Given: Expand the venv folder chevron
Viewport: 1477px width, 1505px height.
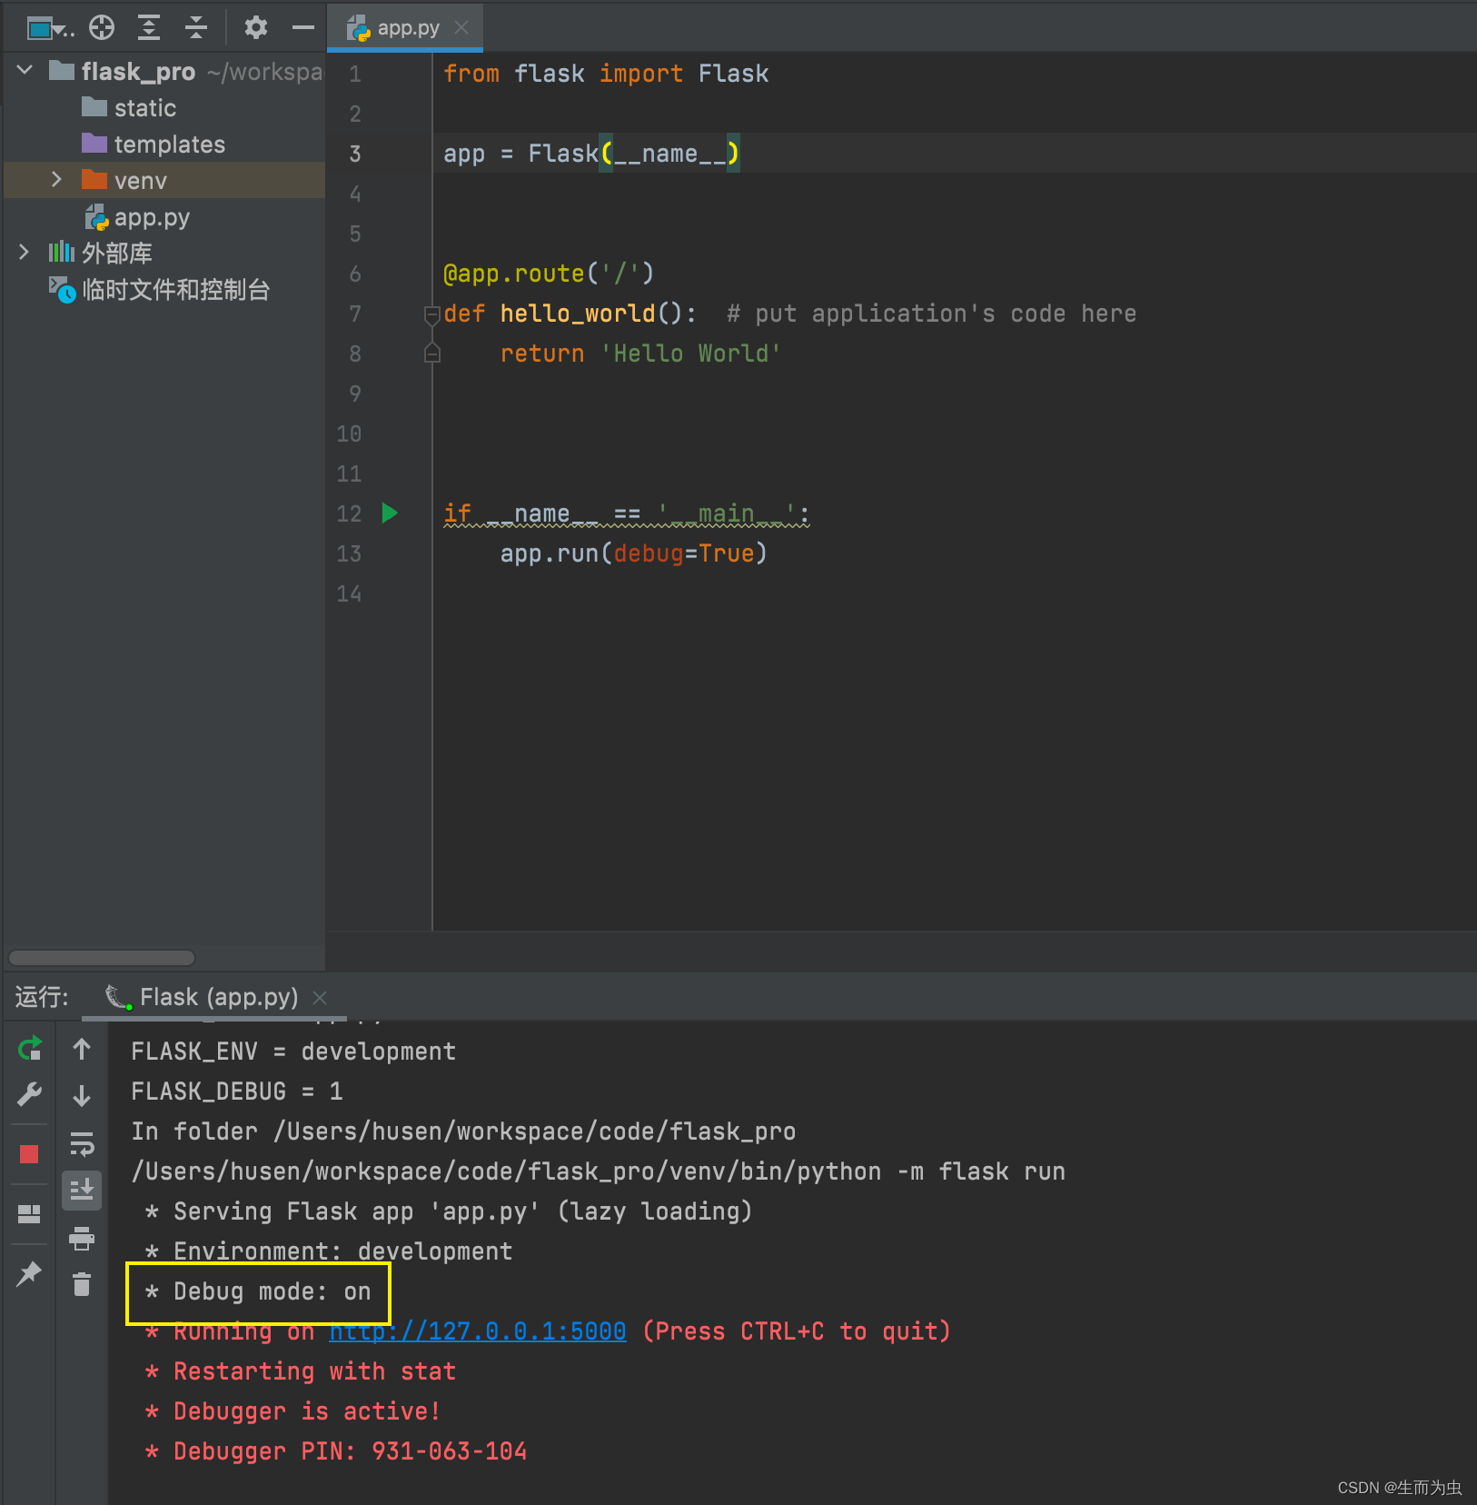Looking at the screenshot, I should point(56,180).
